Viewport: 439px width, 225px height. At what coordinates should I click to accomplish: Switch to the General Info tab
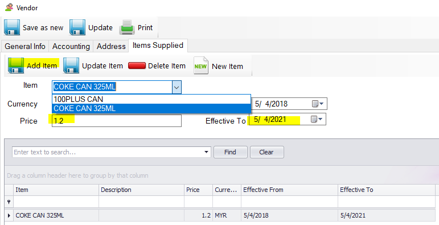(x=25, y=46)
